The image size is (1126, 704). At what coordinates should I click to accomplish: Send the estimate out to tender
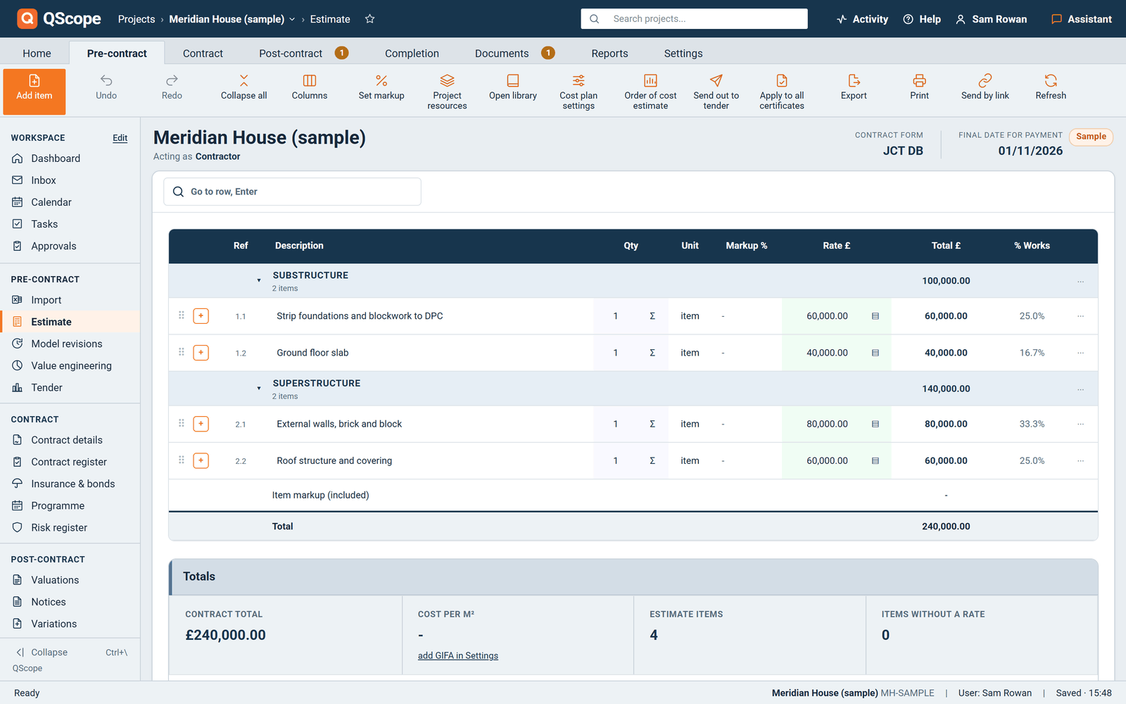716,92
